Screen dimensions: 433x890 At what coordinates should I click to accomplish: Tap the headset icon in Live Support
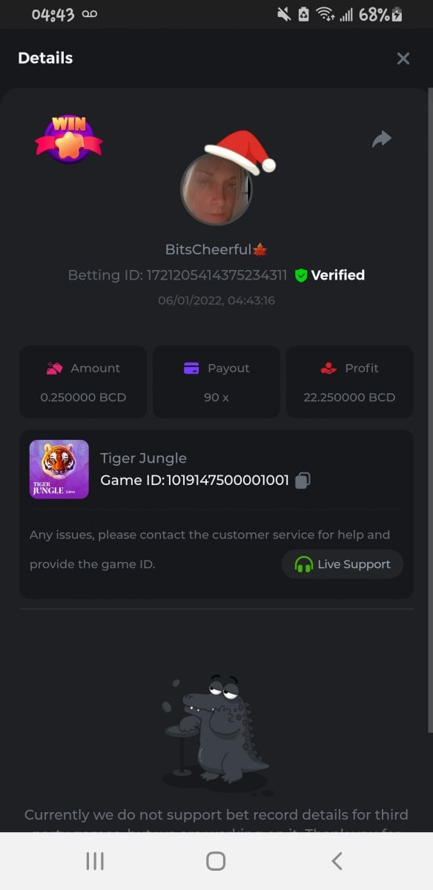pos(304,564)
